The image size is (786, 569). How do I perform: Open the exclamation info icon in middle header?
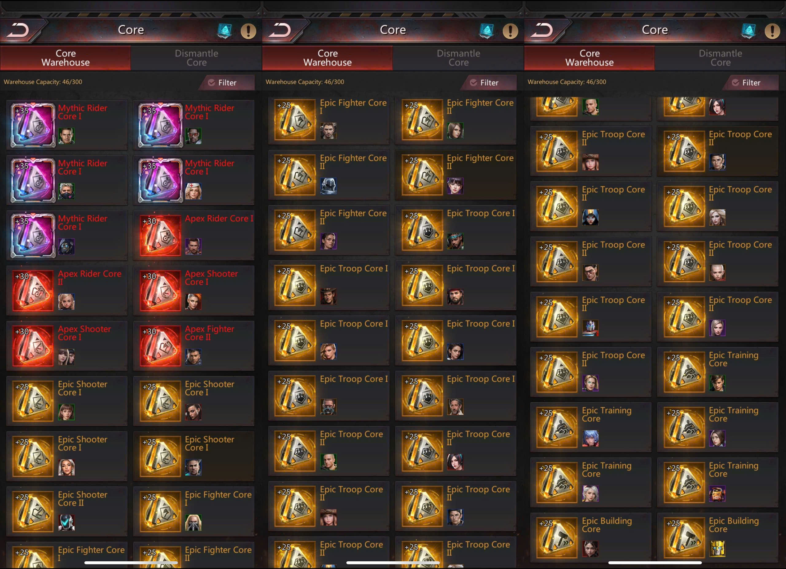tap(510, 31)
